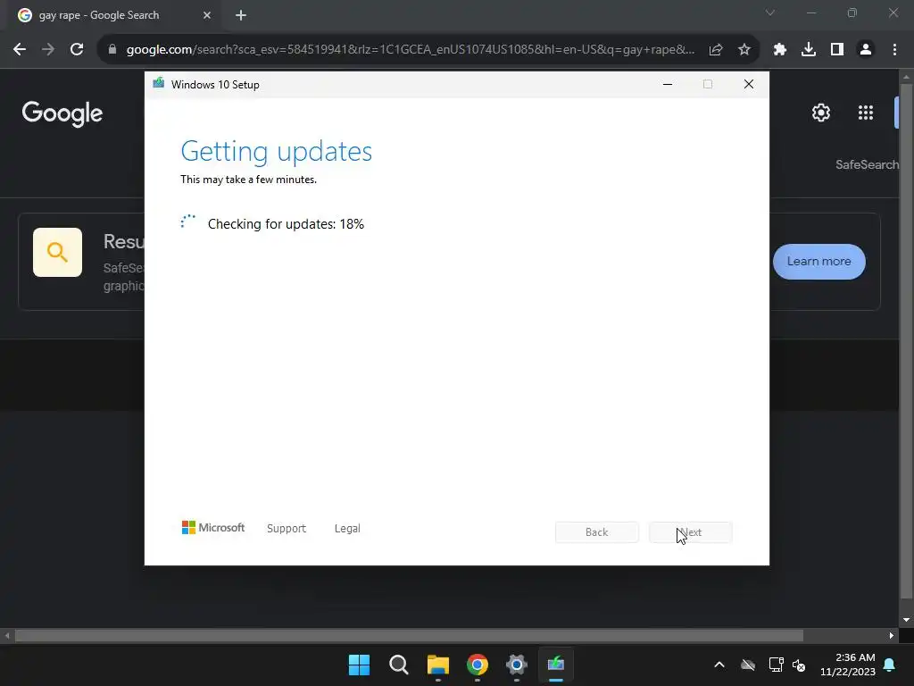Click SafeSearch label on Google page
Screen dimensions: 914x686
(867, 164)
